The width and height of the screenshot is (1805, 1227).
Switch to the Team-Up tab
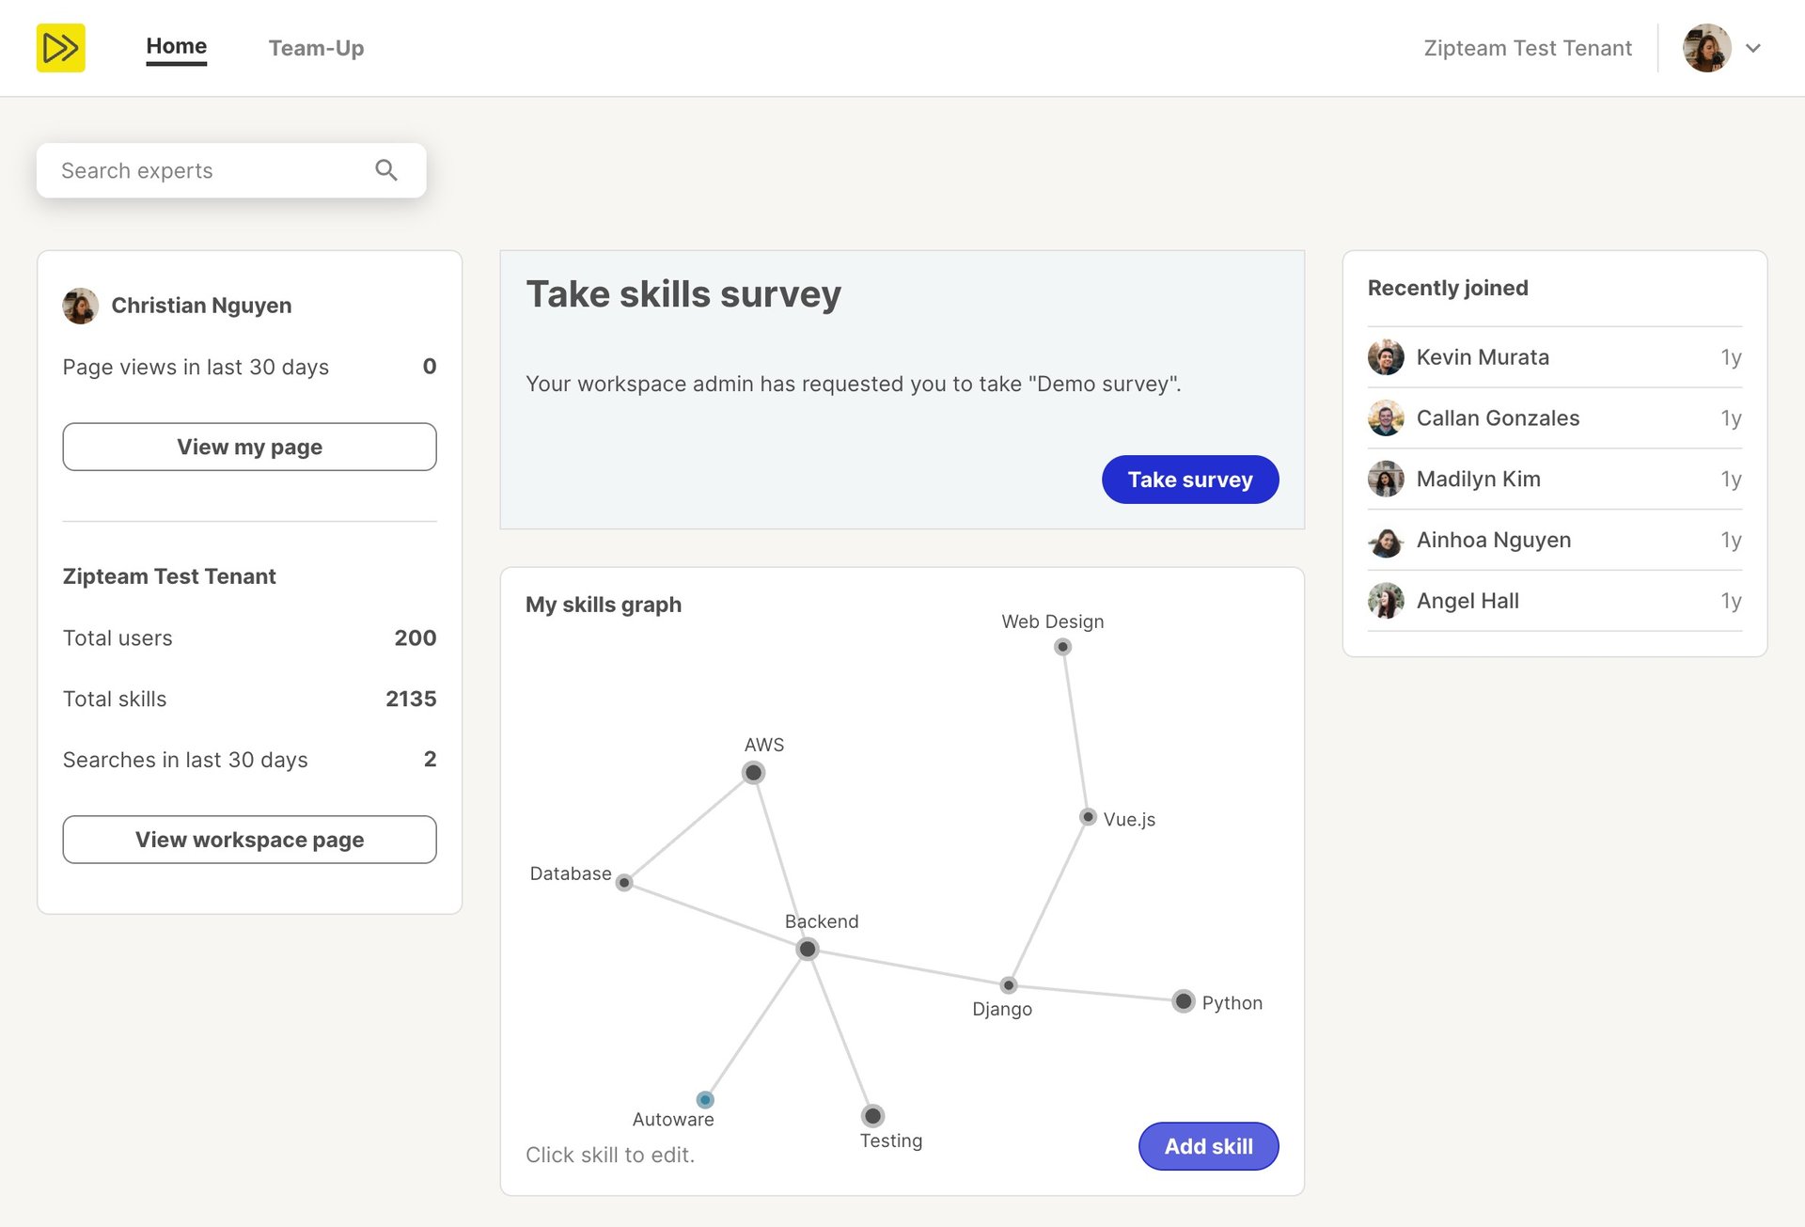316,48
